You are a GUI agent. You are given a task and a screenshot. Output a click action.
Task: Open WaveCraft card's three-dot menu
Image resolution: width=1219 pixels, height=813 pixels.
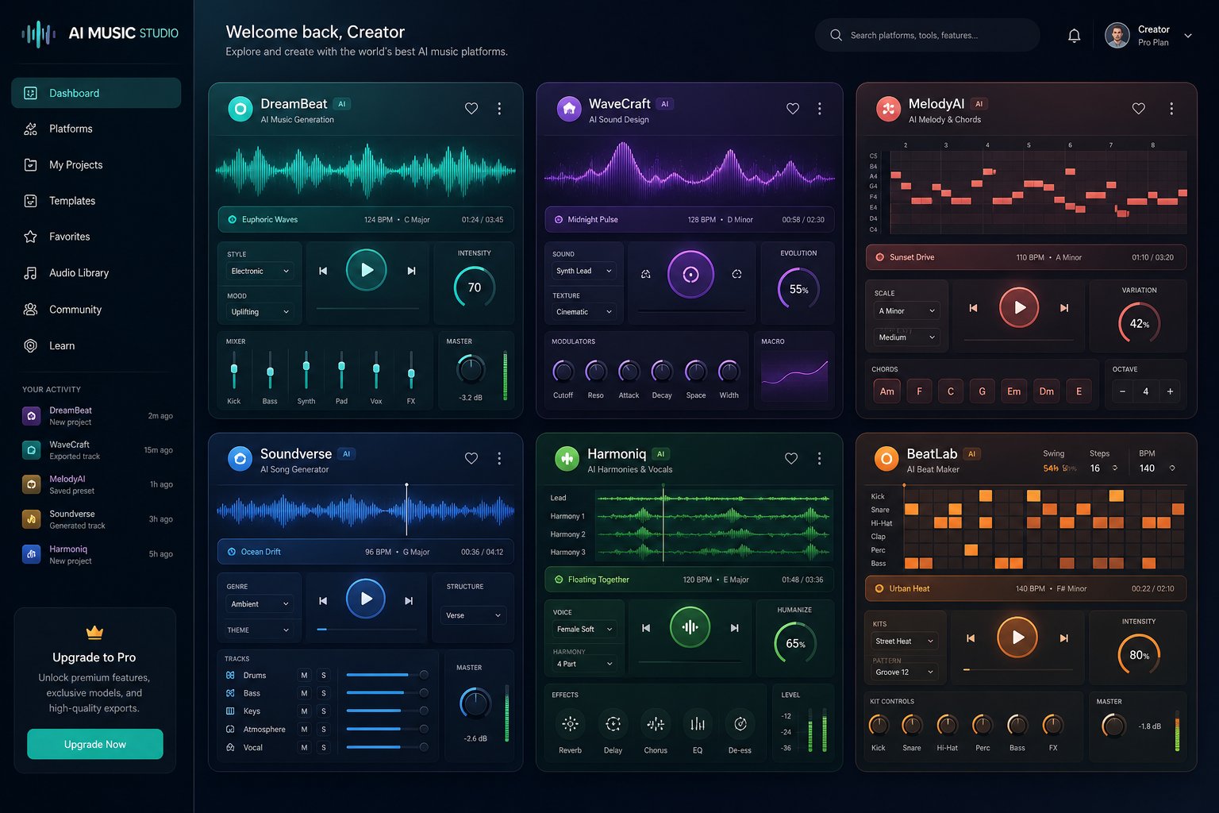pyautogui.click(x=820, y=109)
